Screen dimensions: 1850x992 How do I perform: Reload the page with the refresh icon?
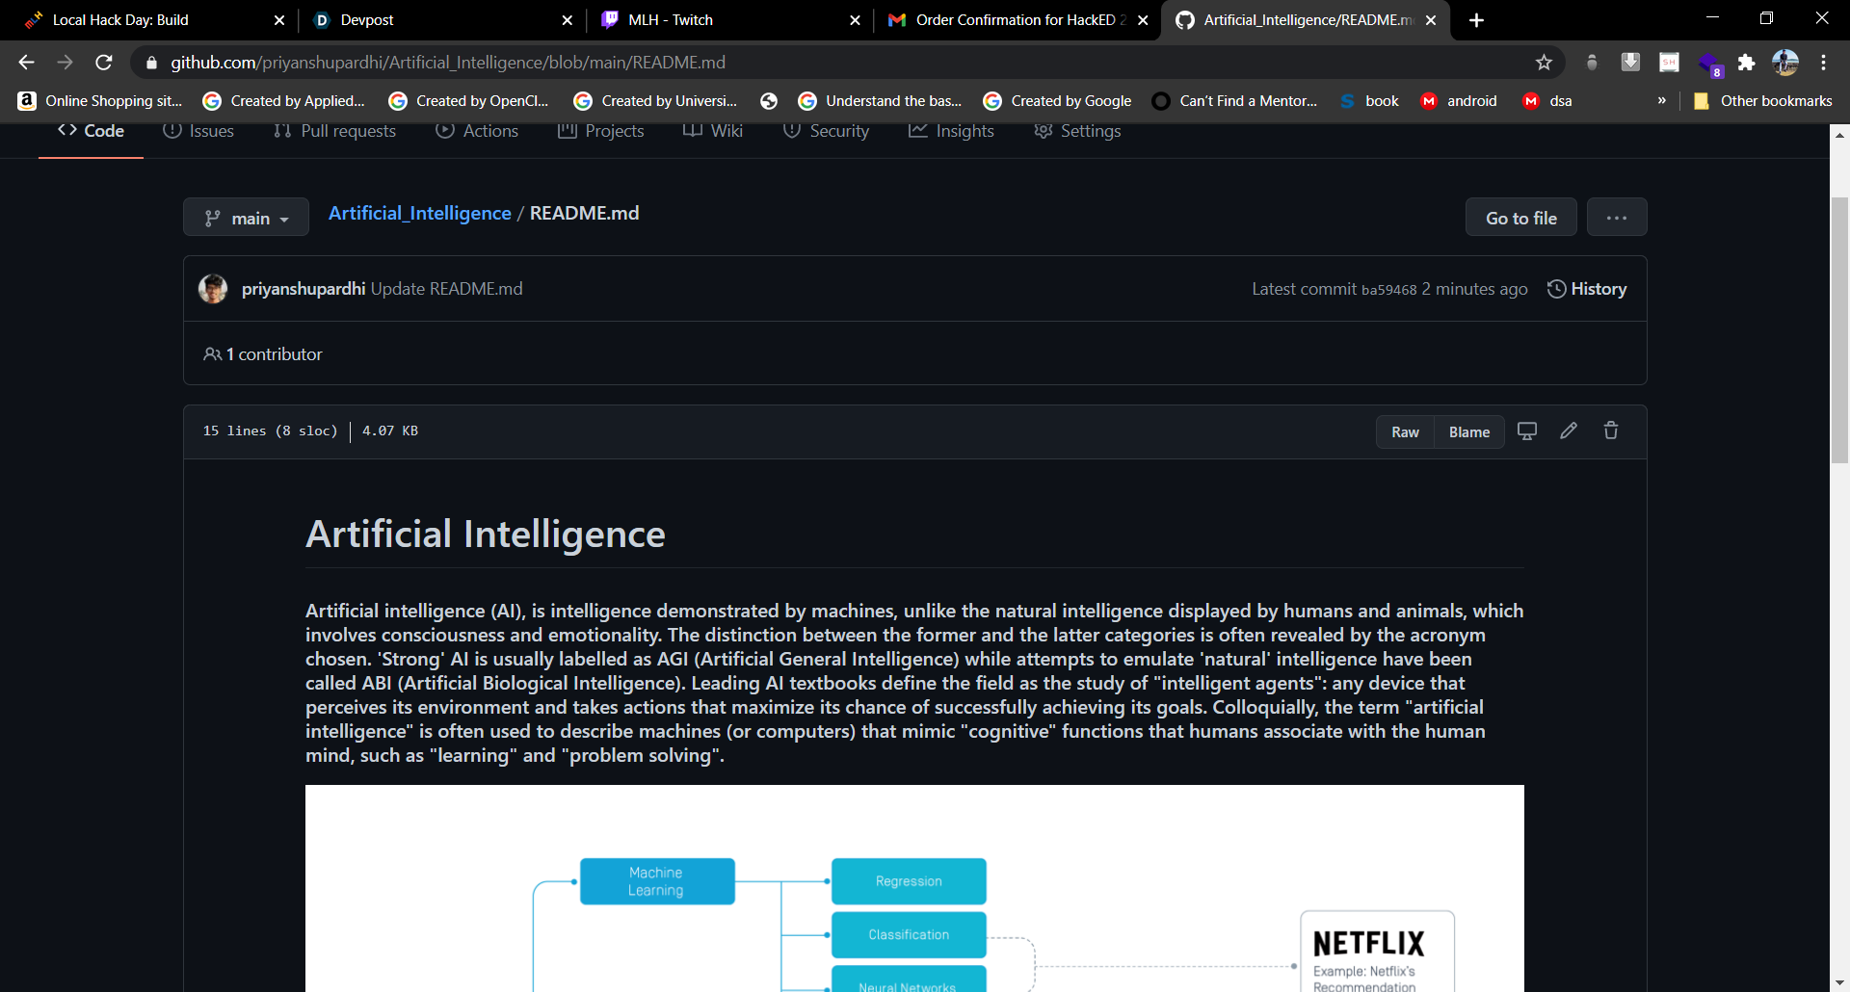click(x=103, y=62)
